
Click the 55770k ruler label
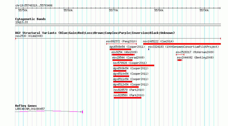coord(113,10)
